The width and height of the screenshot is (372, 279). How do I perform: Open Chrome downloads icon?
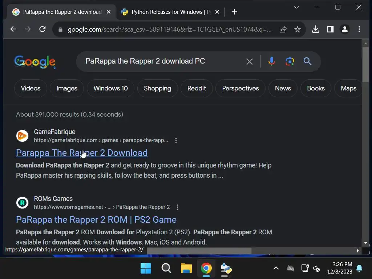pyautogui.click(x=316, y=29)
